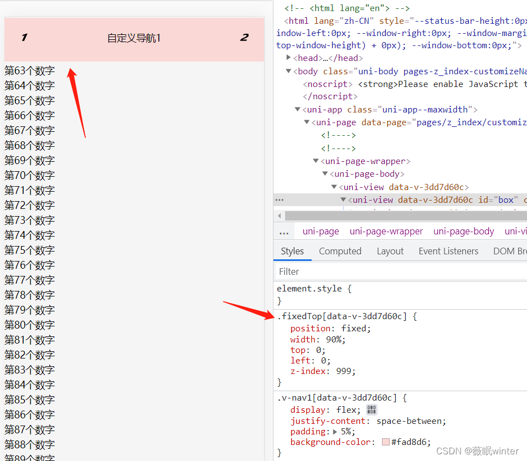Click the styles Filter input field
This screenshot has height=461, width=527.
[x=401, y=272]
